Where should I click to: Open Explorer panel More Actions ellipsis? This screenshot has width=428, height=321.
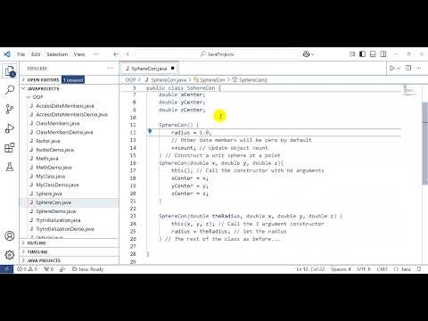click(x=111, y=68)
